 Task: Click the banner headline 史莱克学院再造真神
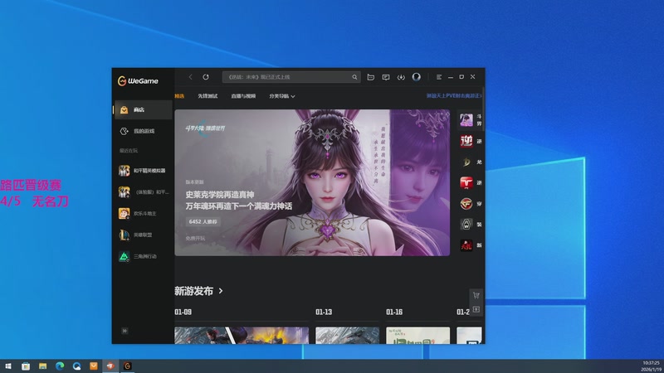coord(220,195)
